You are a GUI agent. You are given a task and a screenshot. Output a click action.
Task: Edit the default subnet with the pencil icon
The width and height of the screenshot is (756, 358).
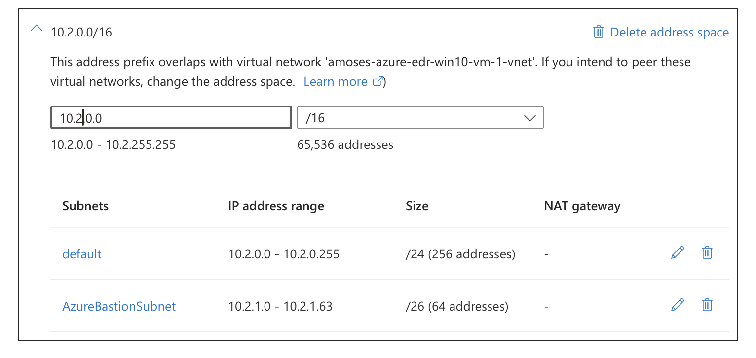678,253
